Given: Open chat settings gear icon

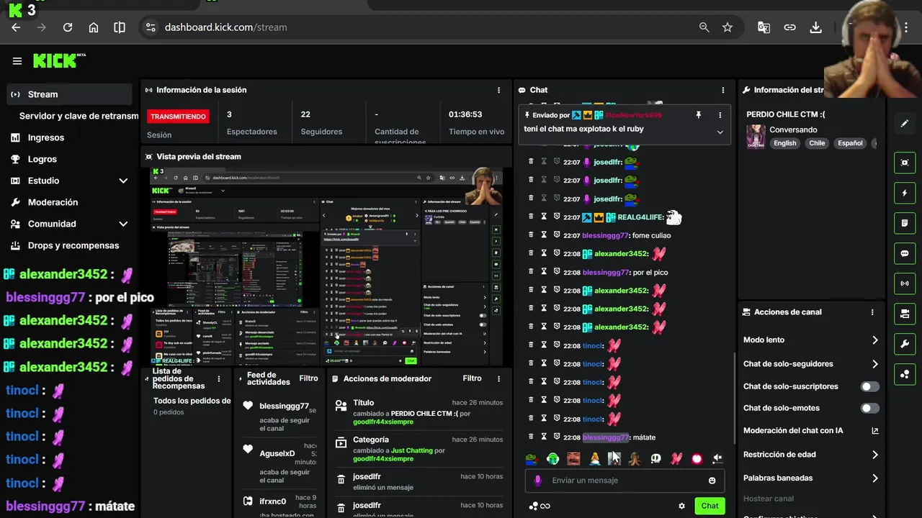Looking at the screenshot, I should (x=681, y=506).
